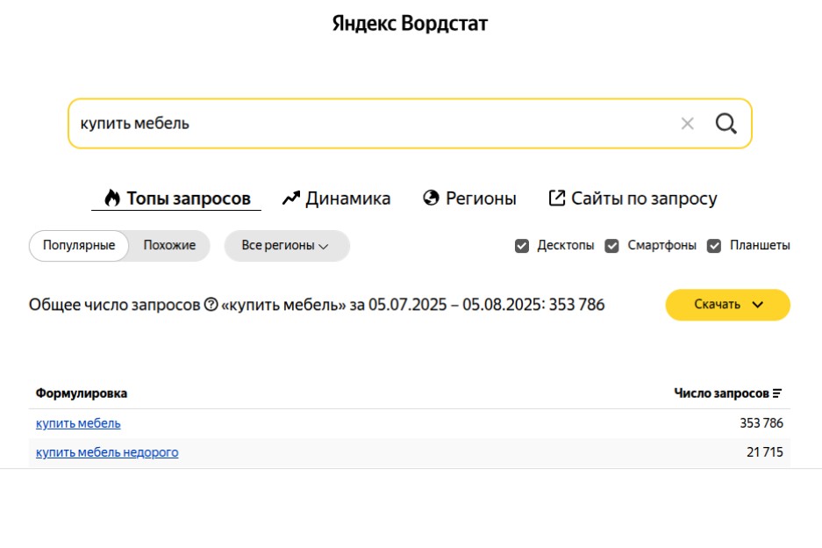The width and height of the screenshot is (822, 548).
Task: Open the 'купить мебель недорого' link
Action: click(107, 452)
